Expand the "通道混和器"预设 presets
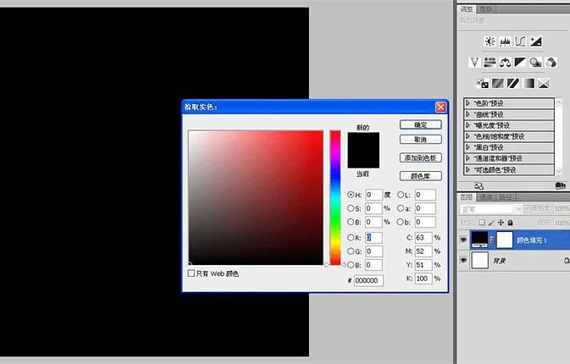Viewport: 570px width, 364px height. coord(468,158)
